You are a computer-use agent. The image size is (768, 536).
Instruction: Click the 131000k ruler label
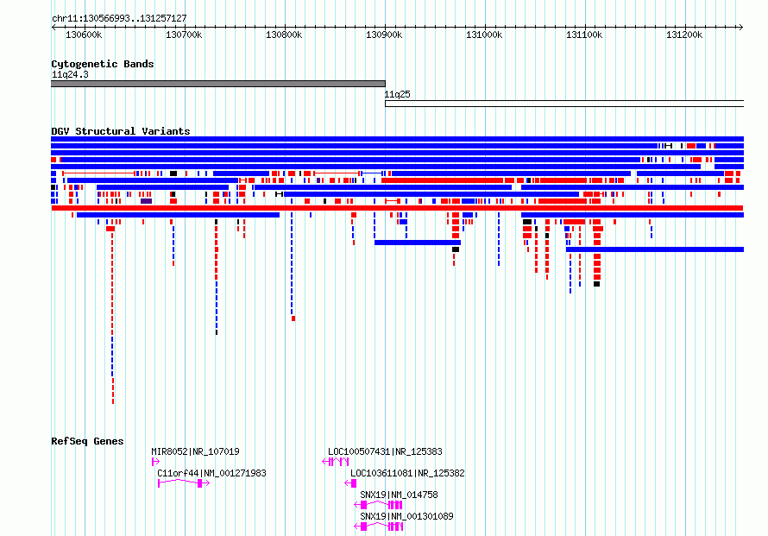[484, 35]
